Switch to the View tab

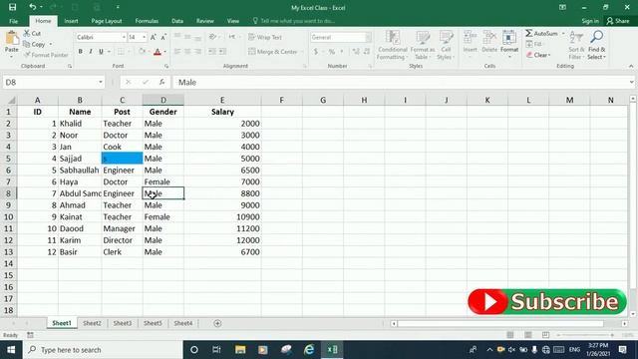tap(233, 21)
